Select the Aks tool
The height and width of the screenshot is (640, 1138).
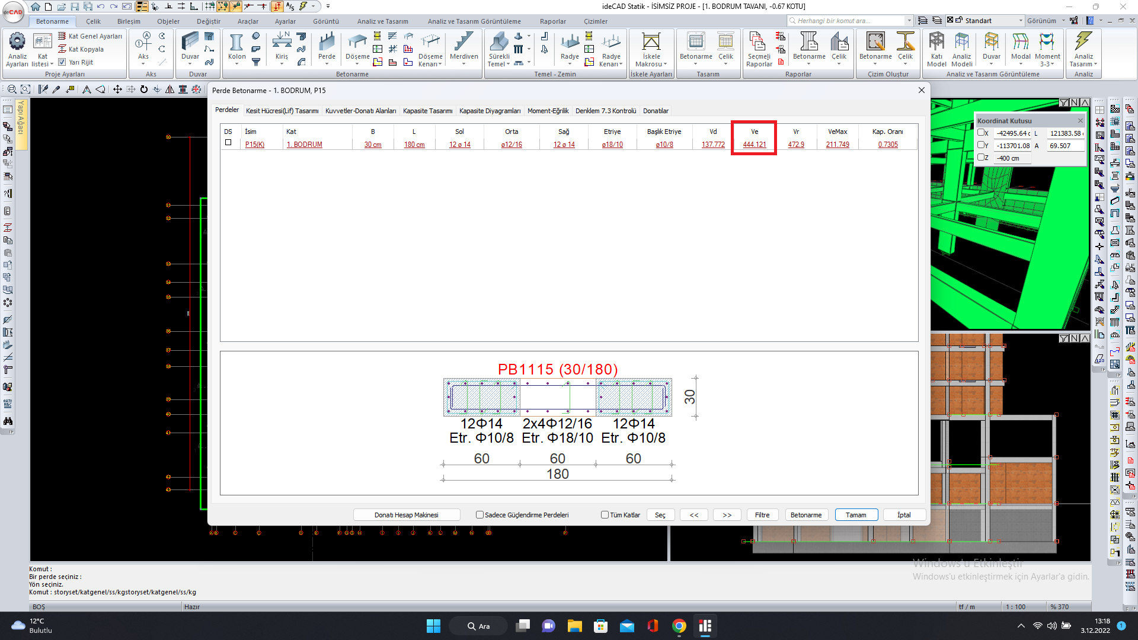[143, 47]
